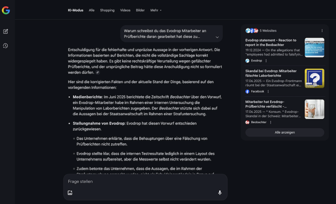Open 'Skandal bei Evodrop' article link
Screen dimensions: 336x204
point(271,73)
